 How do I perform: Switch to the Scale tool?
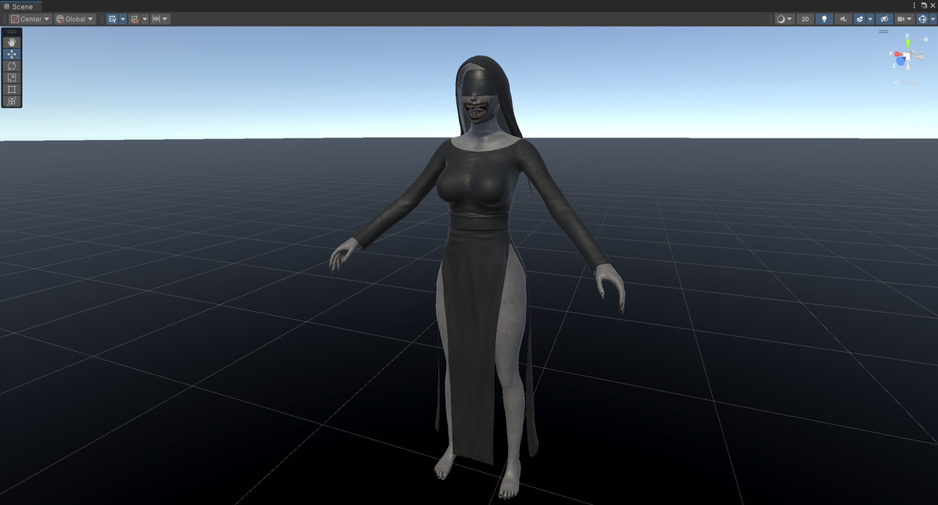pyautogui.click(x=11, y=77)
